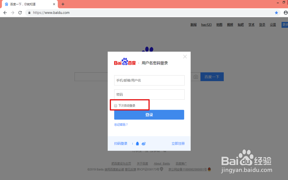Minimize the browser window
Screen dimensions: 288x180
pyautogui.click(x=278, y=3)
